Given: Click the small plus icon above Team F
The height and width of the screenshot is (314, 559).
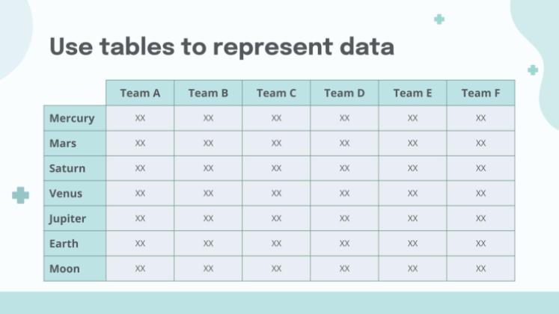Looking at the screenshot, I should coord(532,70).
